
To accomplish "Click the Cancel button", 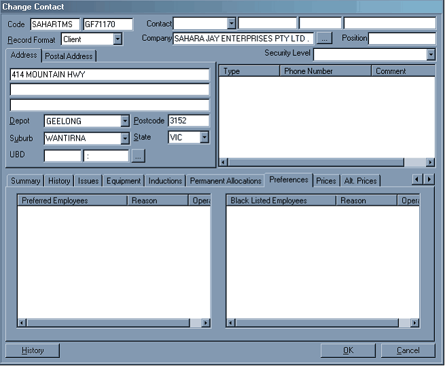I will pyautogui.click(x=408, y=350).
